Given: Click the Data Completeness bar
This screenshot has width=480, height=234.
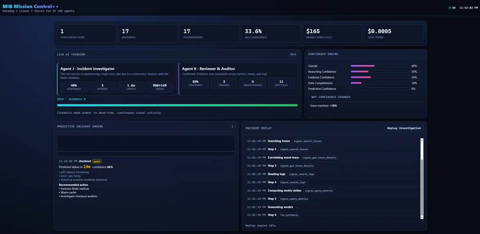Looking at the screenshot, I should coord(380,83).
